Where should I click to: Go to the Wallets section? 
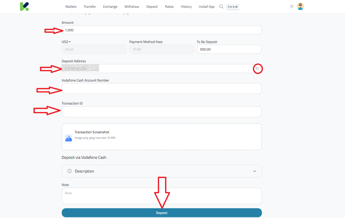[x=71, y=6]
